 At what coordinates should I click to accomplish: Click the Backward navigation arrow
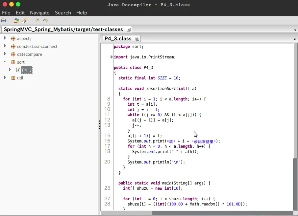pos(37,20)
